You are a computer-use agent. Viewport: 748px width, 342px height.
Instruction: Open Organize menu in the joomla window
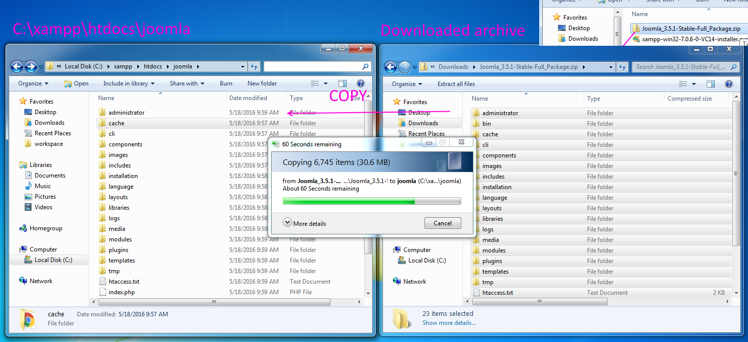click(x=33, y=83)
